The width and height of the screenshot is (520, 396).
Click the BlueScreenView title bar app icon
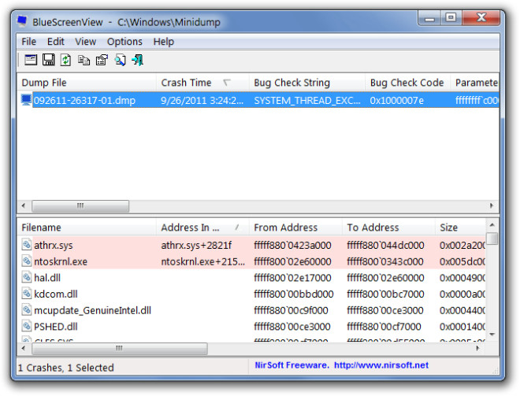(x=22, y=21)
